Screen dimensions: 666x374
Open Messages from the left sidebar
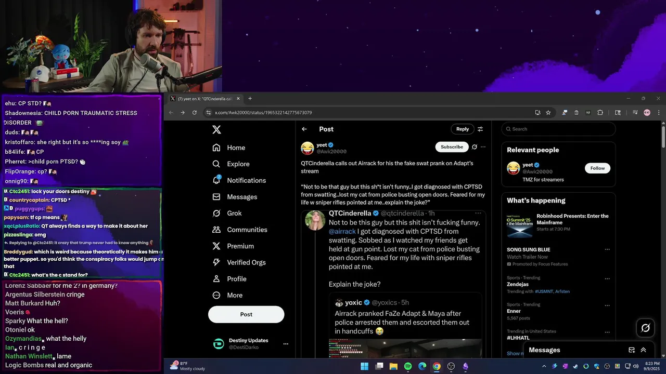coord(235,197)
